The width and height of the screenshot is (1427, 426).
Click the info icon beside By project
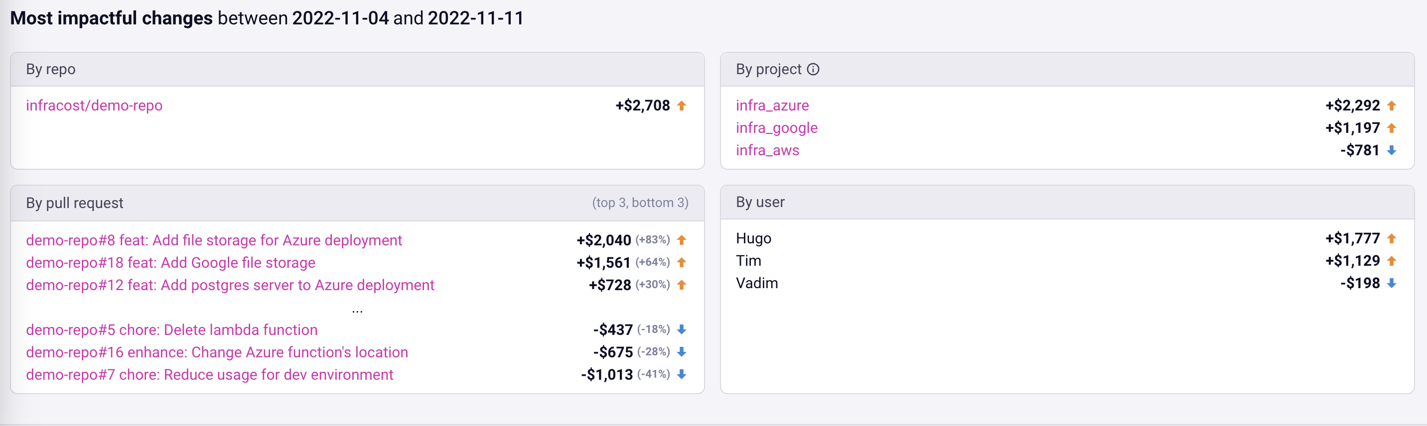click(x=813, y=69)
